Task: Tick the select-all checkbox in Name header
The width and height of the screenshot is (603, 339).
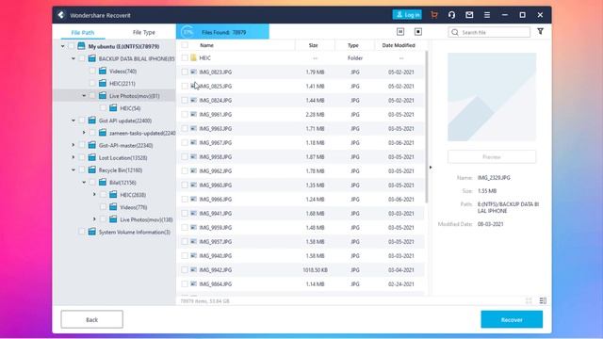Action: pos(185,45)
